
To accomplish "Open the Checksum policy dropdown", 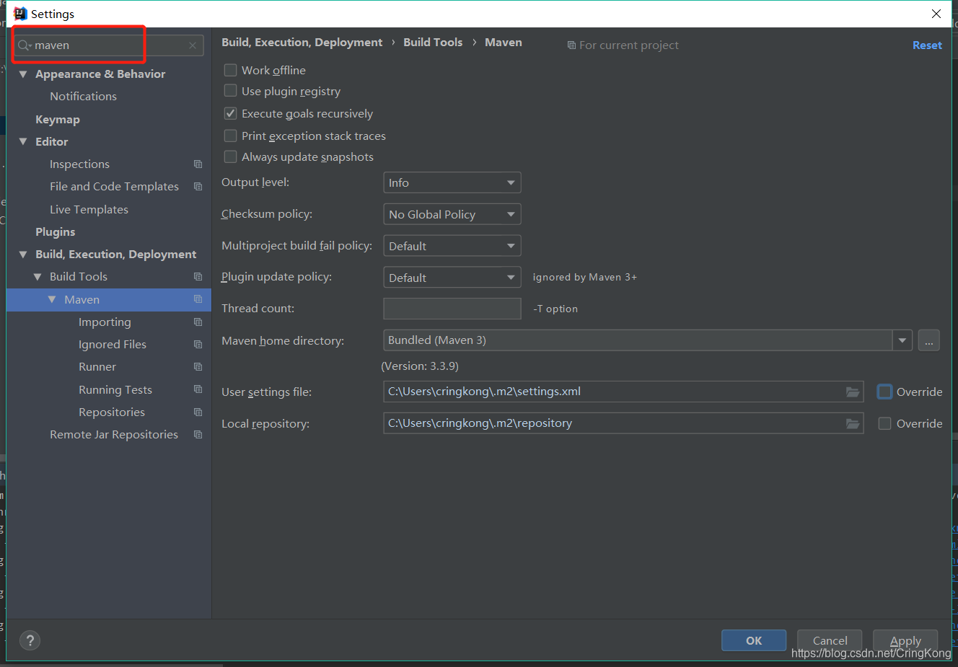I will (452, 214).
